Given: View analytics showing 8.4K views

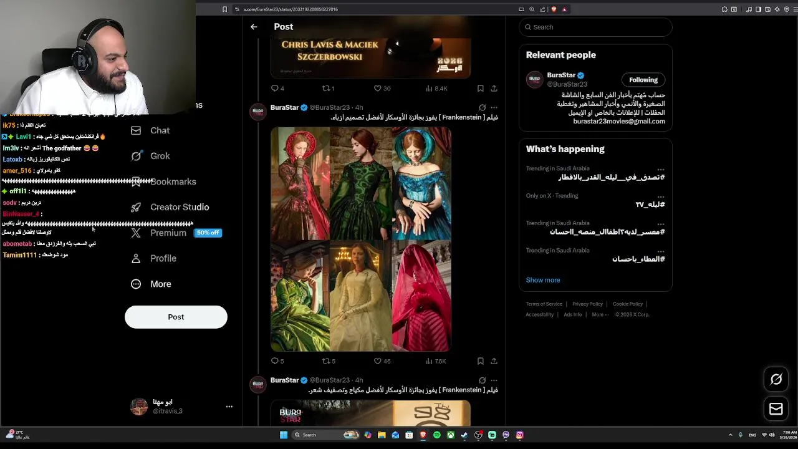Looking at the screenshot, I should [436, 89].
